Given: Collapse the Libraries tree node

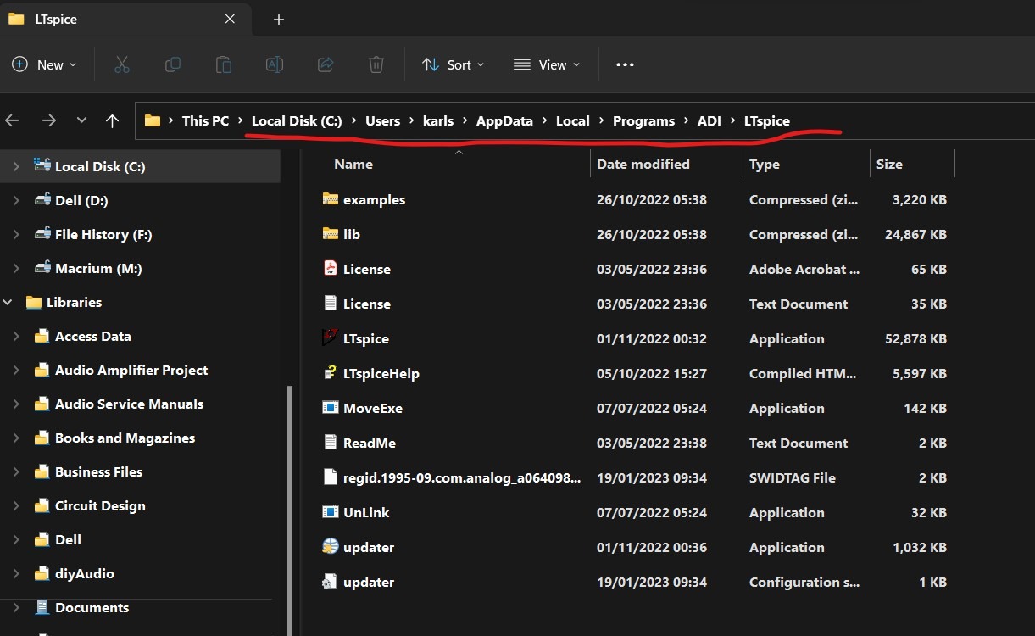Looking at the screenshot, I should 8,302.
